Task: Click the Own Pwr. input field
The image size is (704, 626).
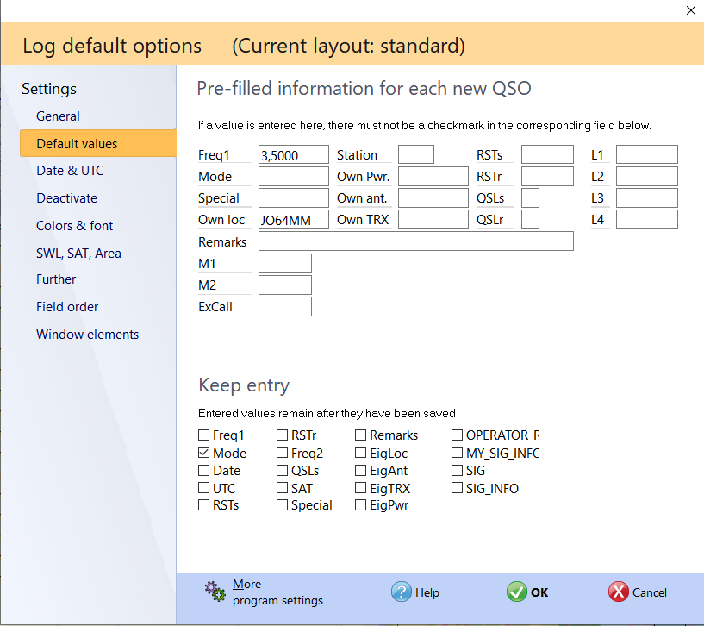Action: (433, 176)
